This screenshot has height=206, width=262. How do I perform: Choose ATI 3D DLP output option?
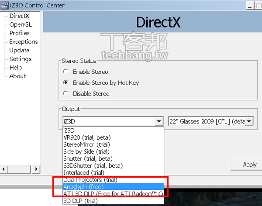pyautogui.click(x=113, y=194)
